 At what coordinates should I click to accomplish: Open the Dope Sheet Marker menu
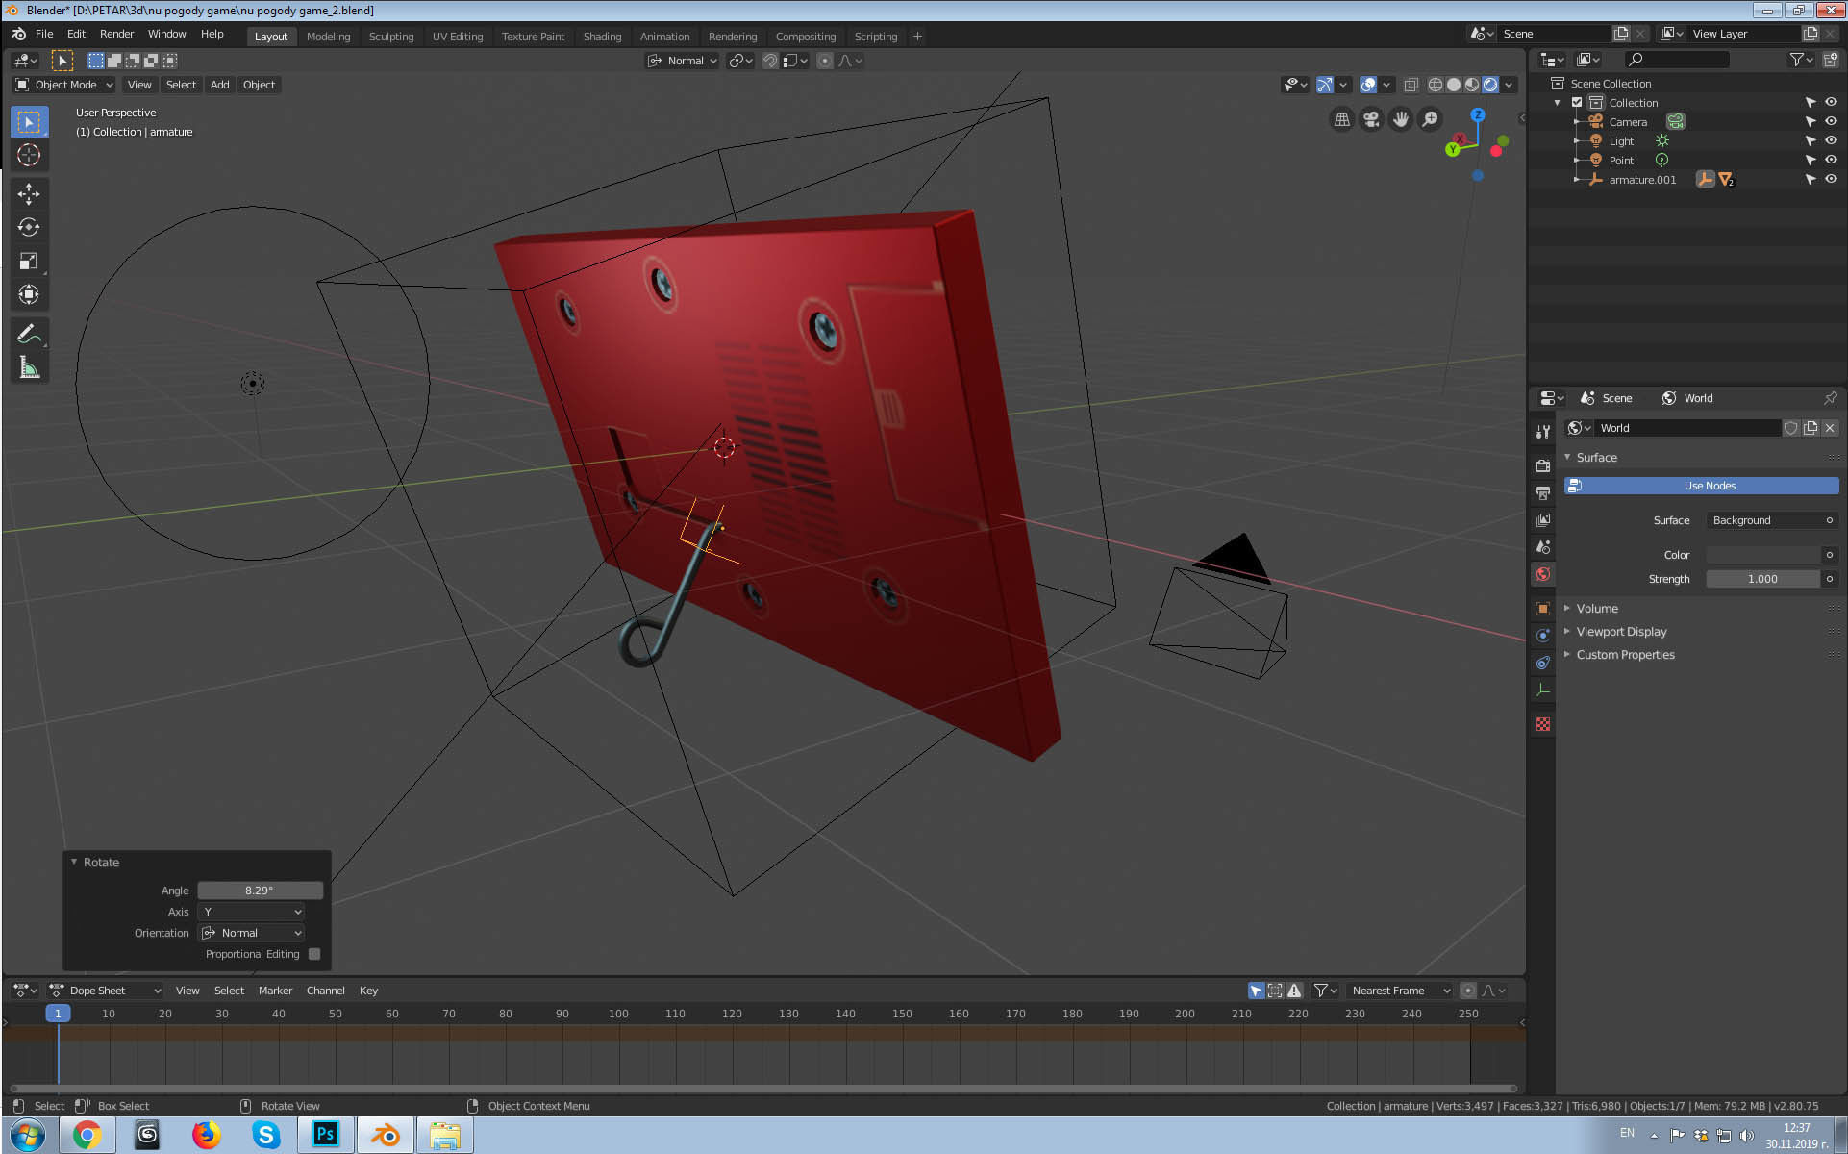(x=275, y=991)
